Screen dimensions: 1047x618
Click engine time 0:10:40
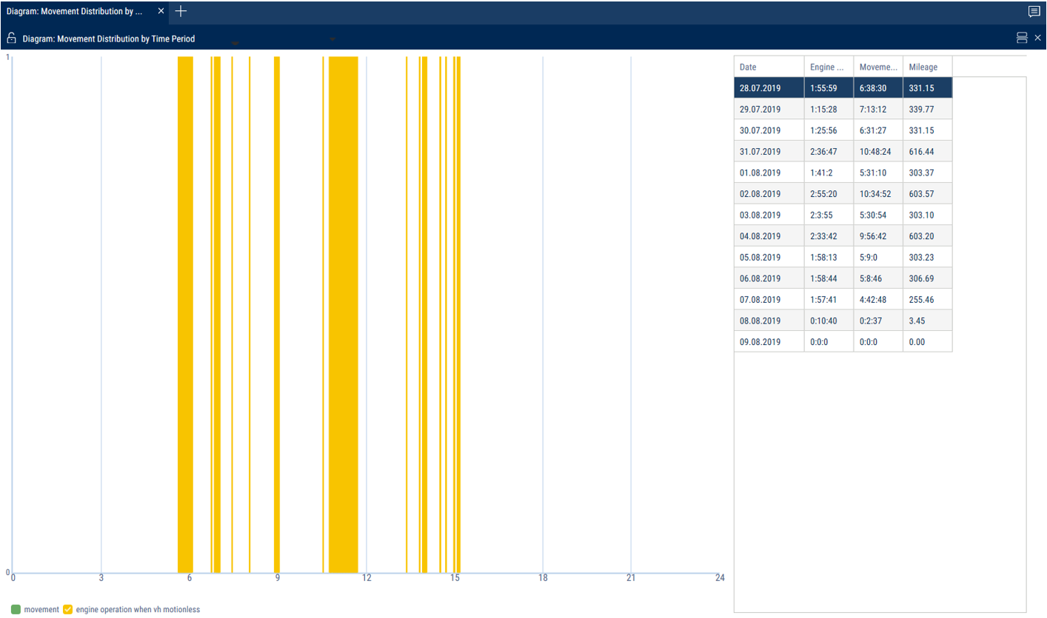pos(824,320)
